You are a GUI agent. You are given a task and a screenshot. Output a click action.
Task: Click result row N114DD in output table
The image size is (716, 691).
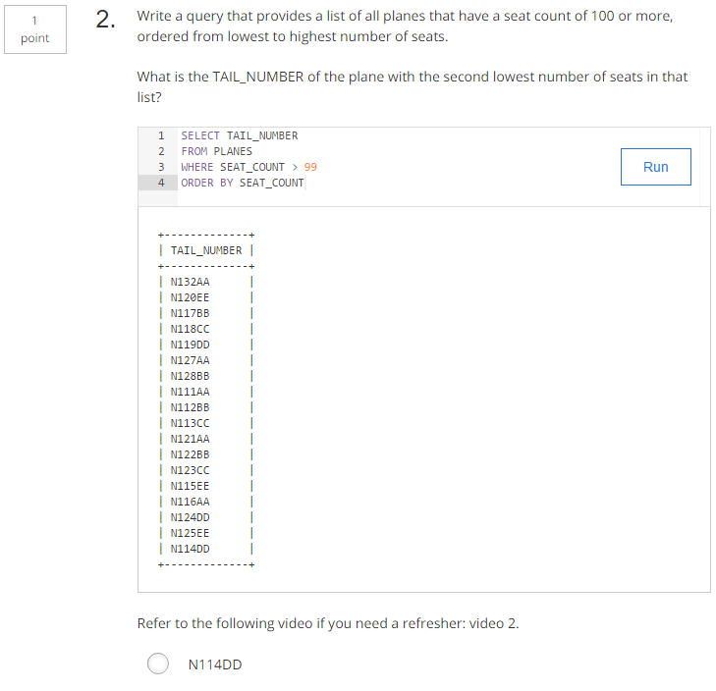[x=190, y=549]
